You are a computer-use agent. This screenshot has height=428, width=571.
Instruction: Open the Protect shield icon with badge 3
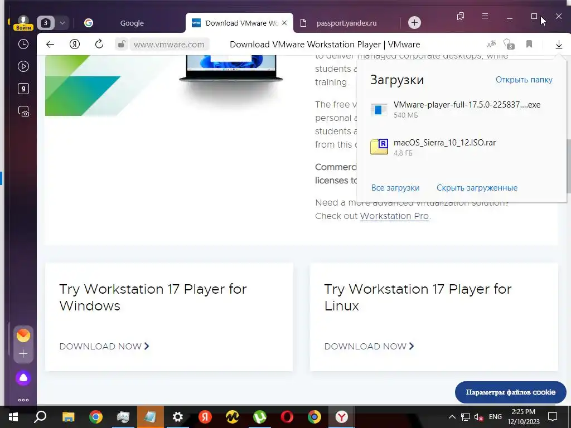coord(509,45)
